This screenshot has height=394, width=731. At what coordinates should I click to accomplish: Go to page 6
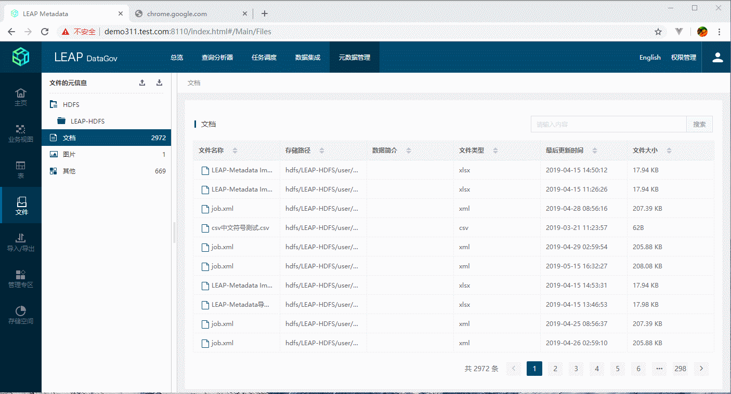(x=638, y=369)
